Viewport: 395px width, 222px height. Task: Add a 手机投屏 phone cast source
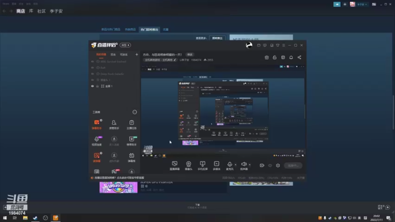coord(202,165)
